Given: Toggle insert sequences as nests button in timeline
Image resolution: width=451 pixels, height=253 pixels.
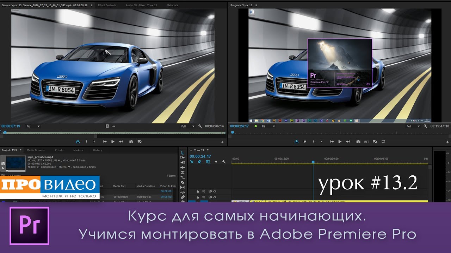Looking at the screenshot, I should (x=192, y=162).
